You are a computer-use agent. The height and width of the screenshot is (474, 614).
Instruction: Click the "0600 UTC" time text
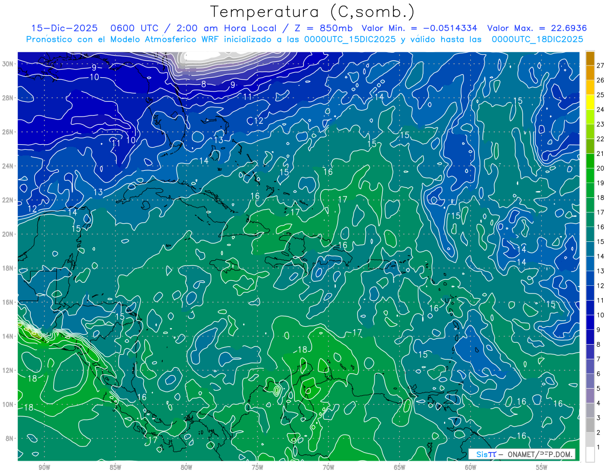click(x=136, y=28)
